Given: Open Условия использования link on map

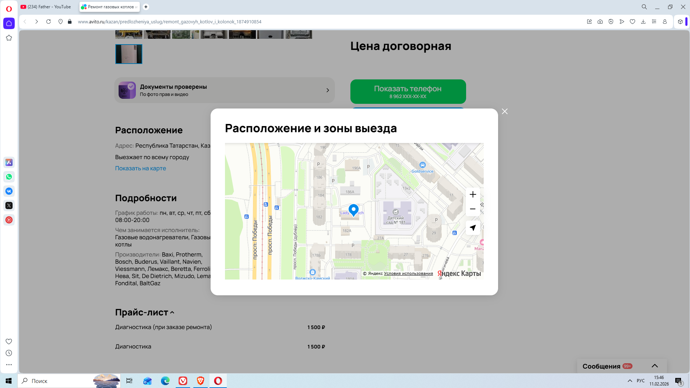Looking at the screenshot, I should [x=408, y=273].
